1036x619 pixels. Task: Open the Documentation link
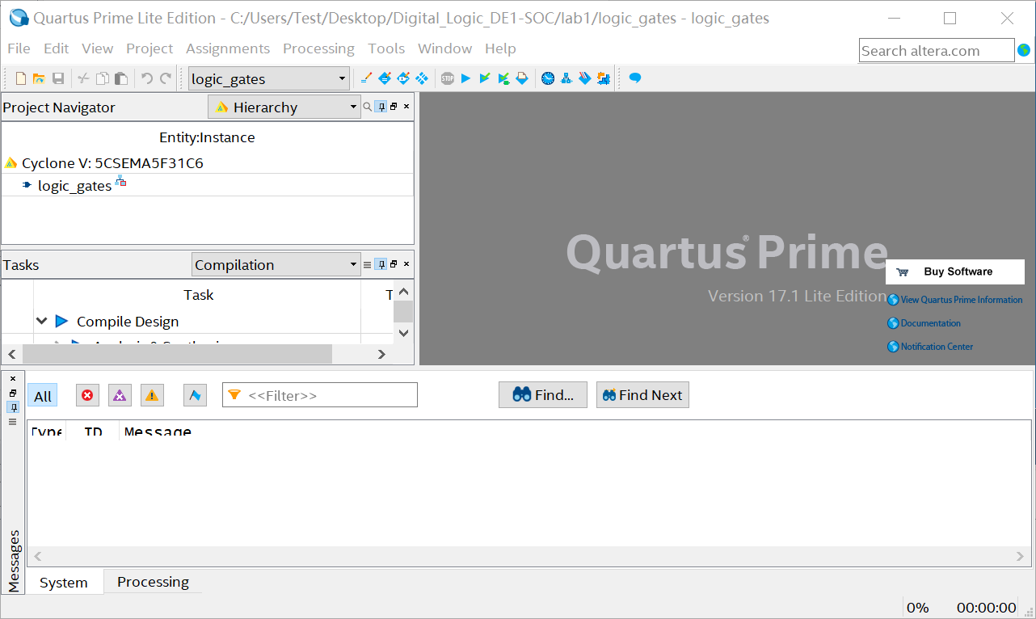(924, 323)
